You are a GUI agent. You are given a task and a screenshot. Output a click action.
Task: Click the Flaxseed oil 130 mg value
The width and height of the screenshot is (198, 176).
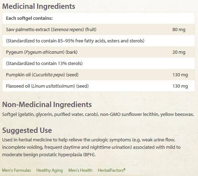pos(180,86)
